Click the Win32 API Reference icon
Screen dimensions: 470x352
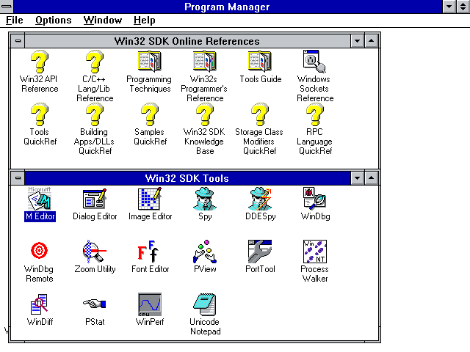tap(40, 62)
